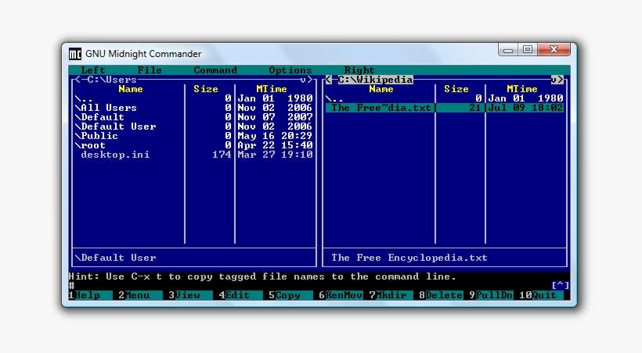This screenshot has height=353, width=642.
Task: Click the [^] indicator above the function bar
Action: tap(560, 286)
